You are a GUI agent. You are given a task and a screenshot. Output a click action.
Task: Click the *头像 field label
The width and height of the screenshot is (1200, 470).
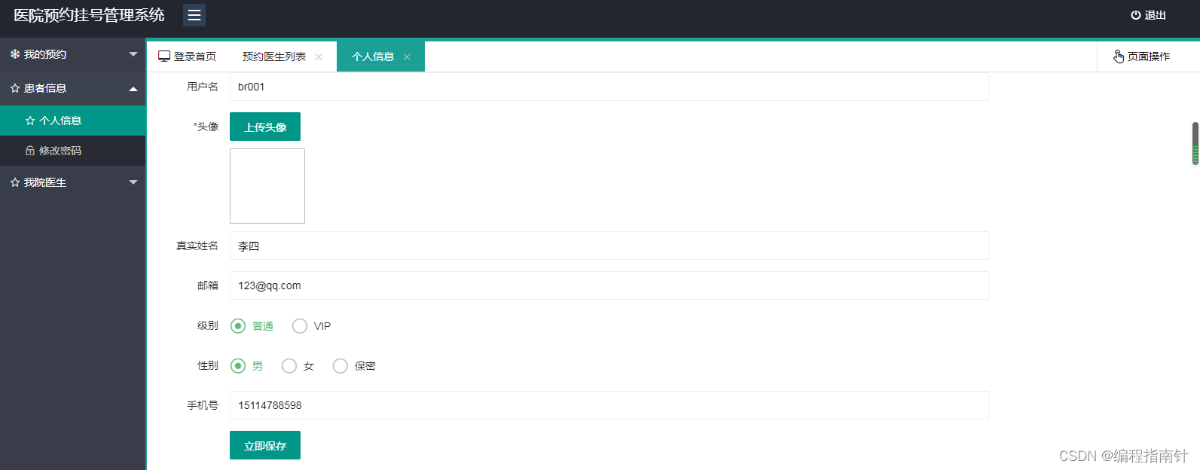click(206, 127)
